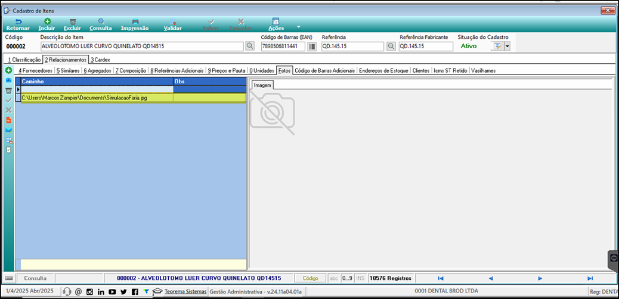Click the red PDF export sidebar icon
Screen dimensions: 619x299
8,120
